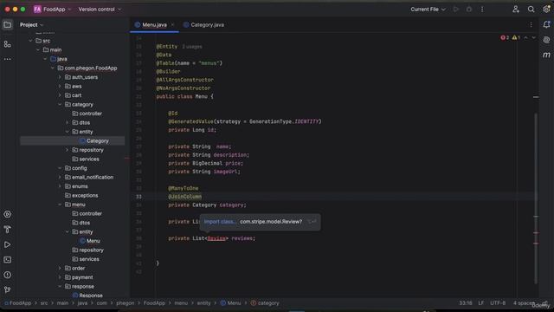Close the Menu.java tab
554x312 pixels.
172,25
